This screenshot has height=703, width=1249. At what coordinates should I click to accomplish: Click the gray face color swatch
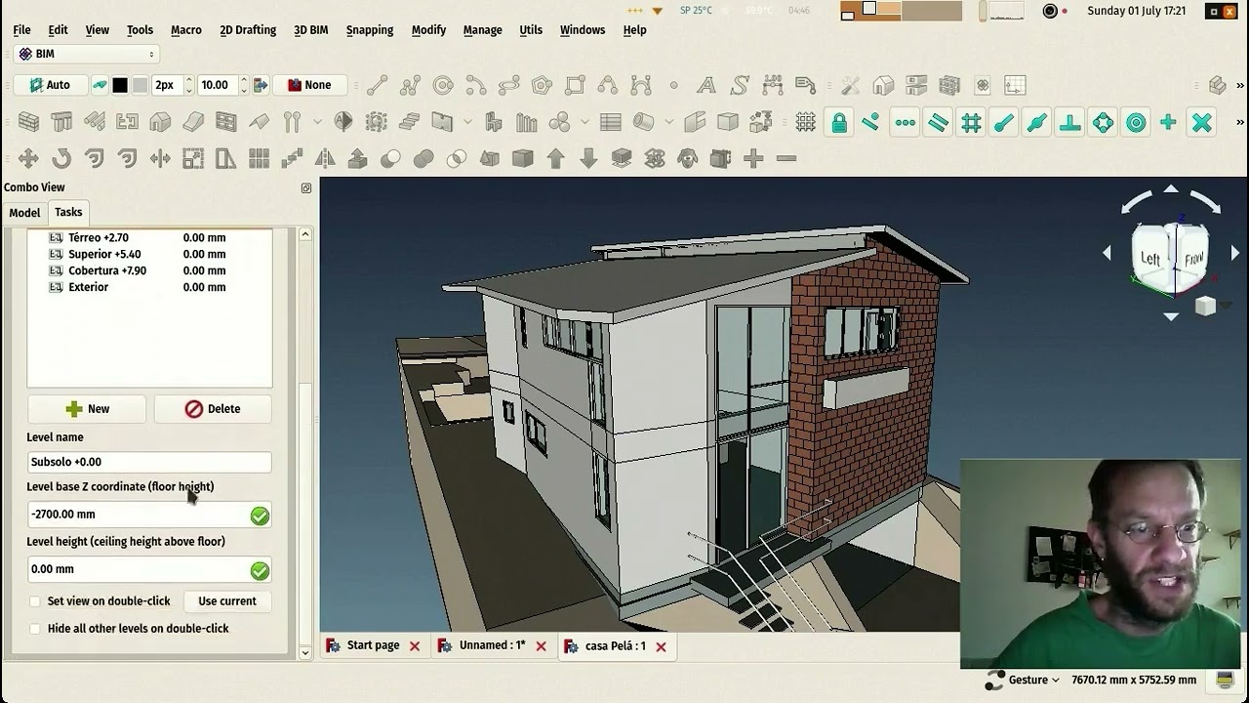(x=141, y=85)
